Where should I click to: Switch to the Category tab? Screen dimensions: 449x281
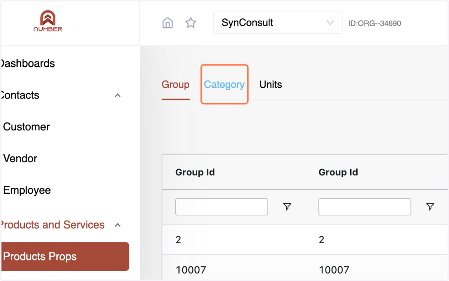[224, 85]
